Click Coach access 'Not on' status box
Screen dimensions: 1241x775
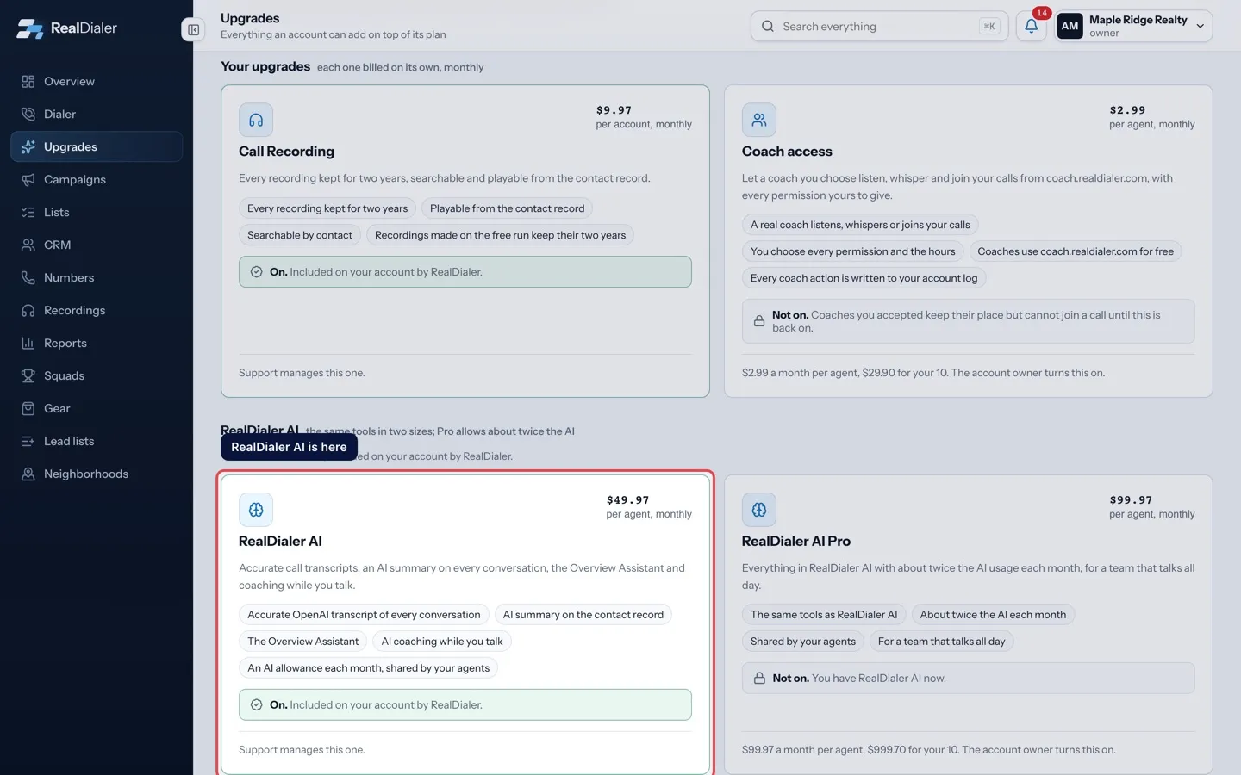coord(968,321)
